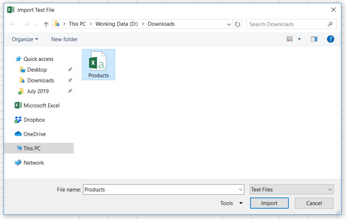Expand the Organize dropdown menu
The height and width of the screenshot is (219, 346).
[x=25, y=39]
